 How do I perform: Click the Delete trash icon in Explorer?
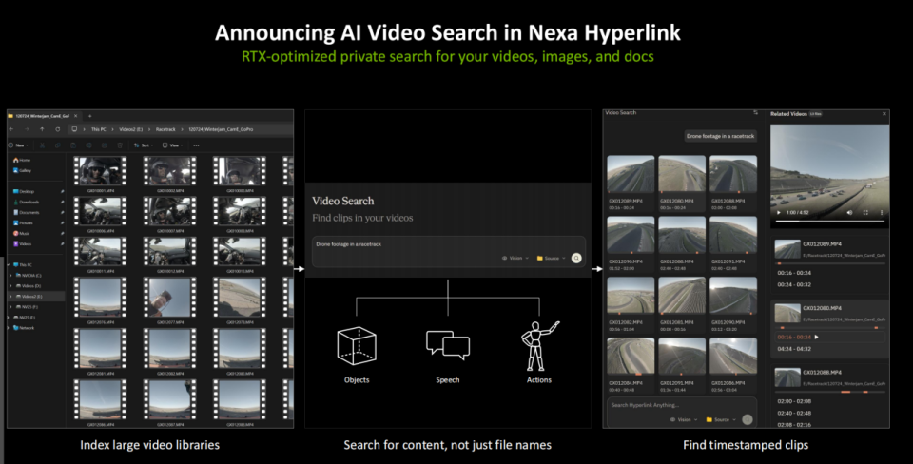(x=120, y=145)
